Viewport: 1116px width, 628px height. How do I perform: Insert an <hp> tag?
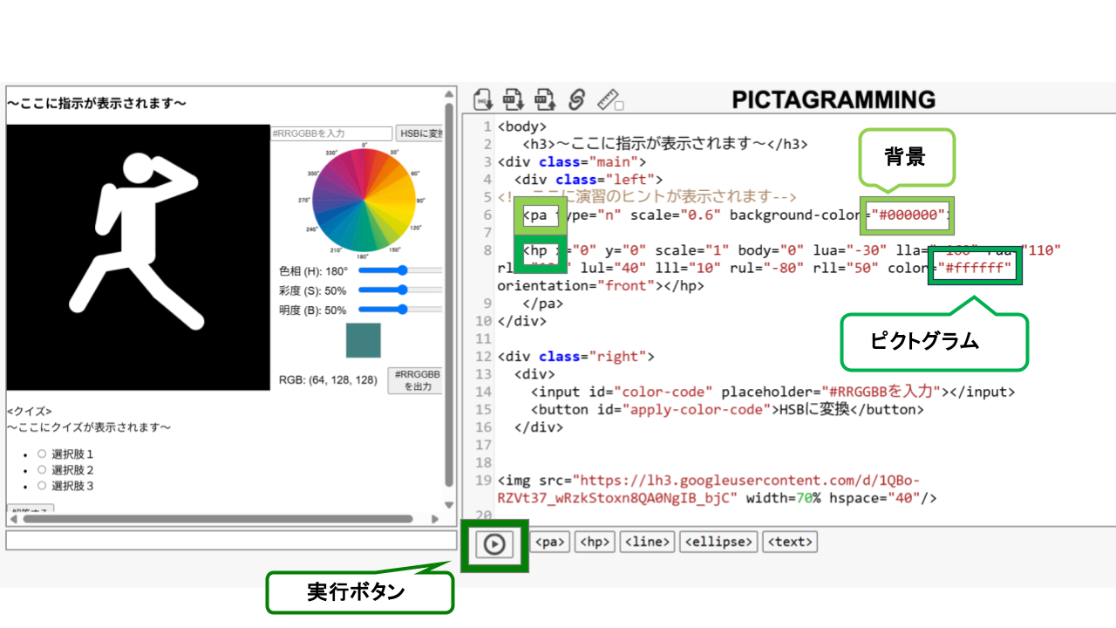[x=595, y=542]
